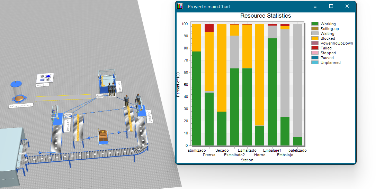Image resolution: width=384 pixels, height=189 pixels.
Task: Click the green Working segment of the atomizado bar
Action: [x=196, y=98]
